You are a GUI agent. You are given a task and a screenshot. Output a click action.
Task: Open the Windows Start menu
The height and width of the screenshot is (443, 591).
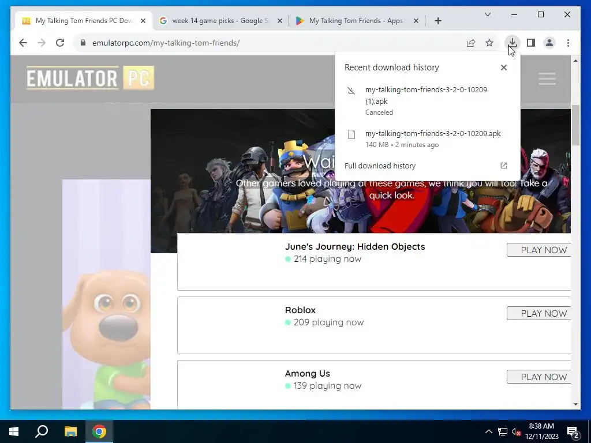(x=14, y=431)
